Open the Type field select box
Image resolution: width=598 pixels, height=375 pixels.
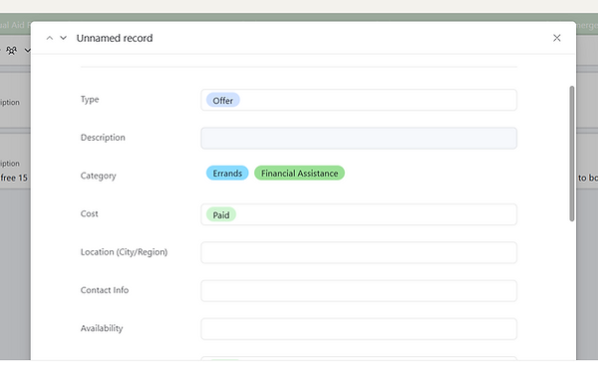tap(359, 100)
